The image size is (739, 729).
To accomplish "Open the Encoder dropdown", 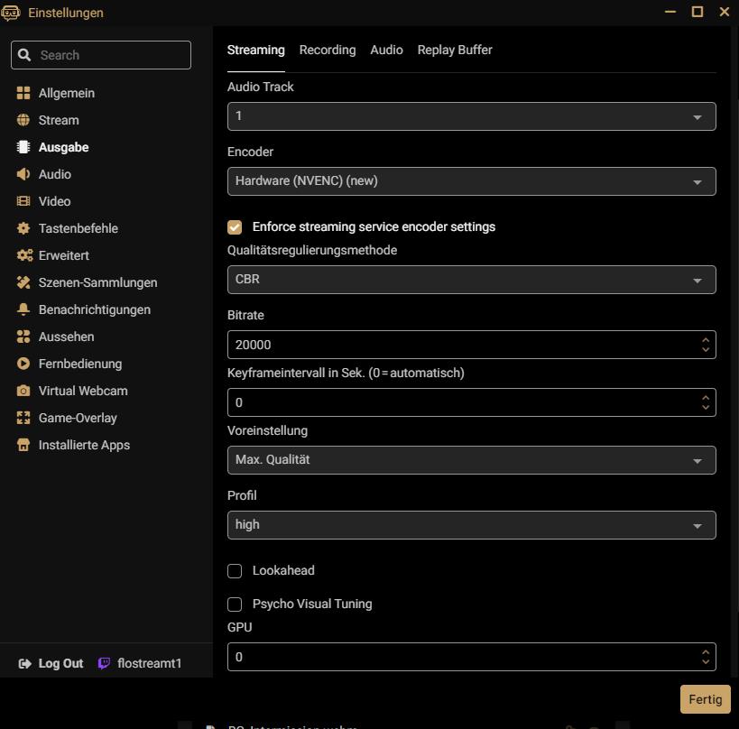I will click(471, 181).
